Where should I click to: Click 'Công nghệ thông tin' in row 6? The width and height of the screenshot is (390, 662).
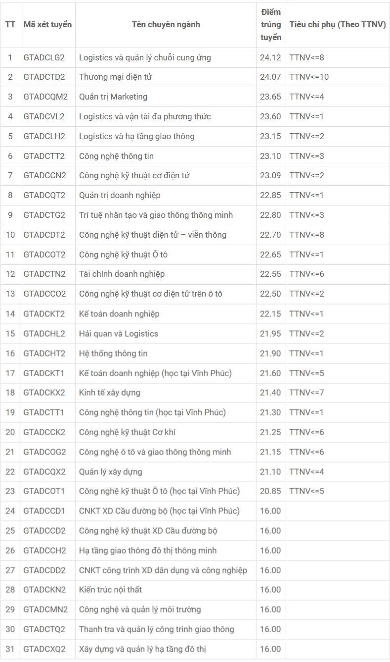(116, 156)
